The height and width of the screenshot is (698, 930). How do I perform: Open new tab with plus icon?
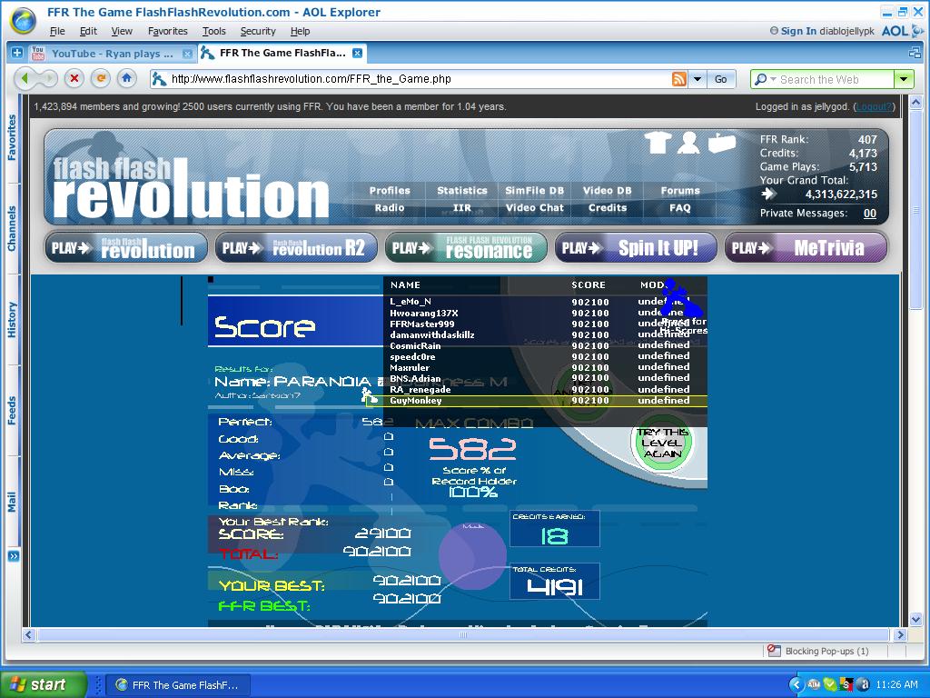17,54
